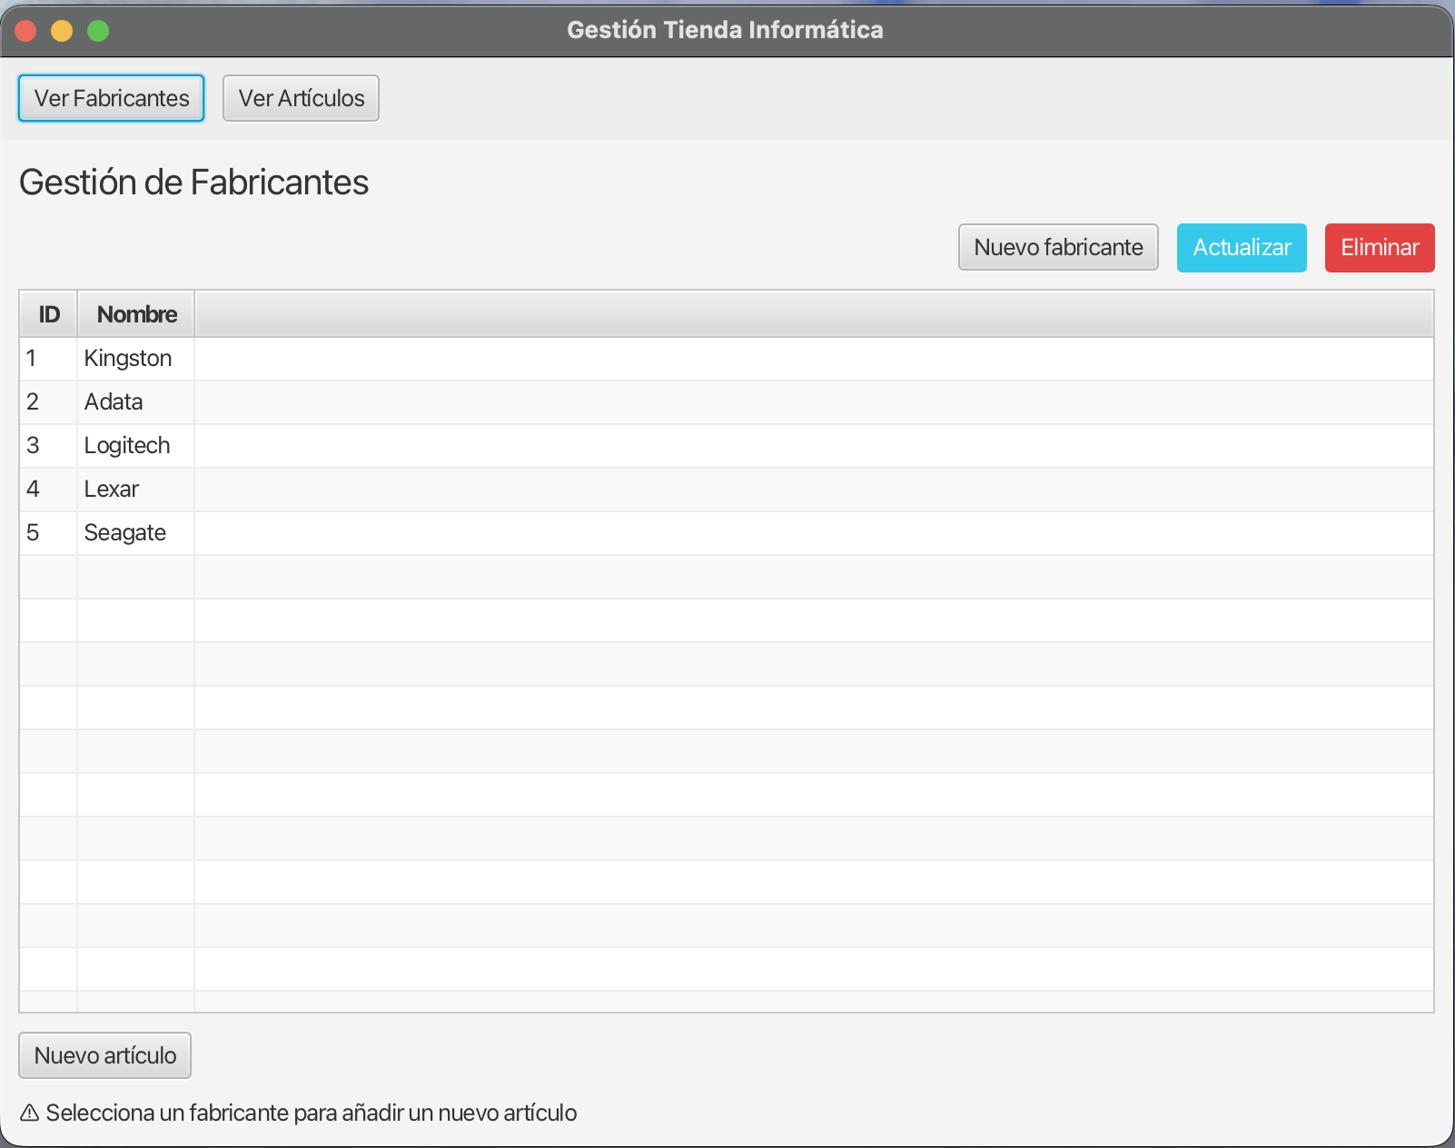Image resolution: width=1455 pixels, height=1148 pixels.
Task: Select the Adata manufacturer row
Action: [x=727, y=402]
